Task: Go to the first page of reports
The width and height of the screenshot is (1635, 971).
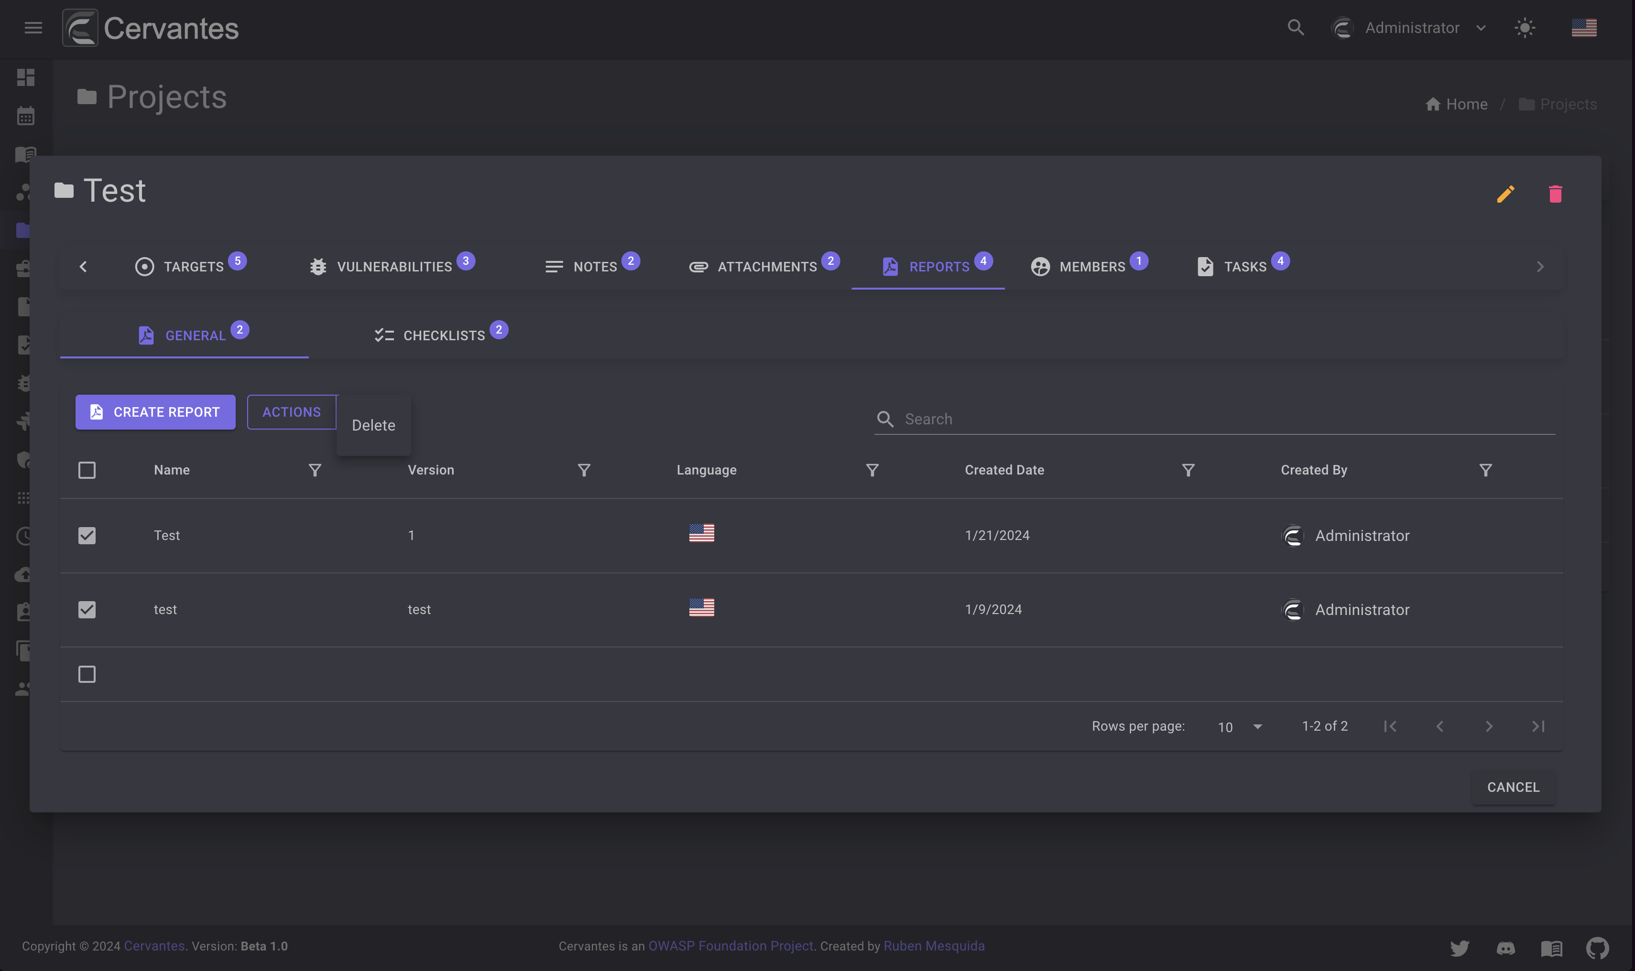Action: click(x=1390, y=726)
